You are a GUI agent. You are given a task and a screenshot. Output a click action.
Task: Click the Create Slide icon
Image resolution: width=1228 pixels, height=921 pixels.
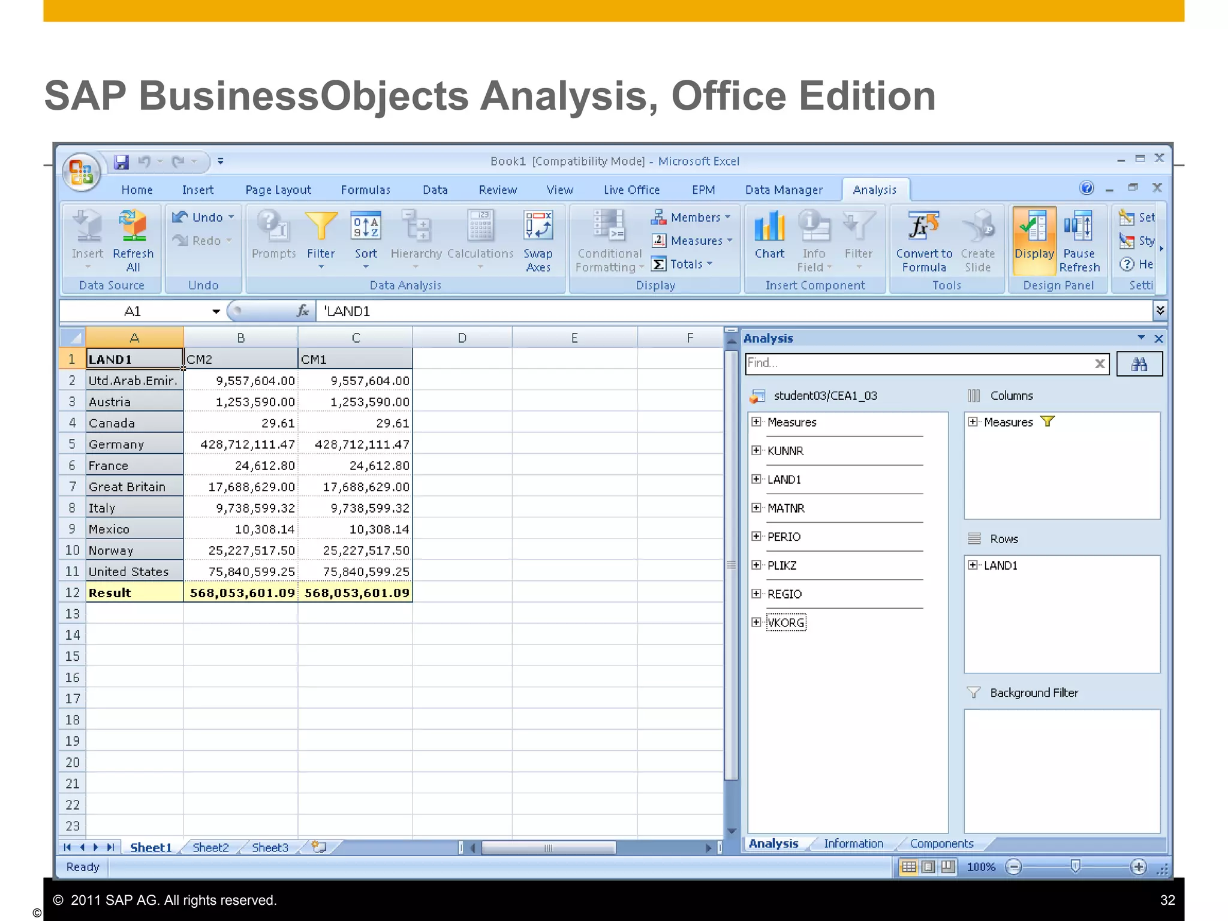[978, 227]
